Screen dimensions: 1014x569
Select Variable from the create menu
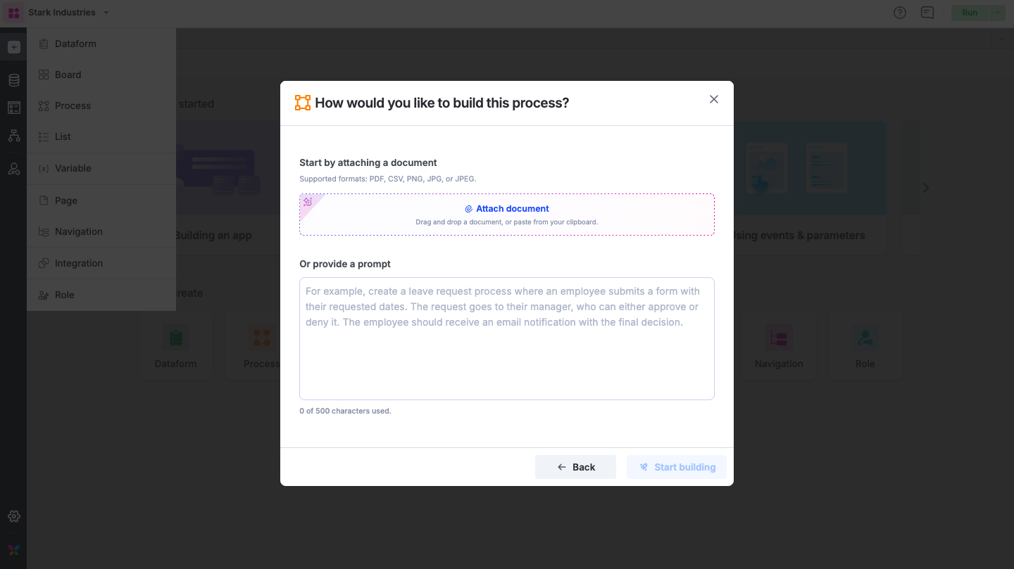[73, 168]
